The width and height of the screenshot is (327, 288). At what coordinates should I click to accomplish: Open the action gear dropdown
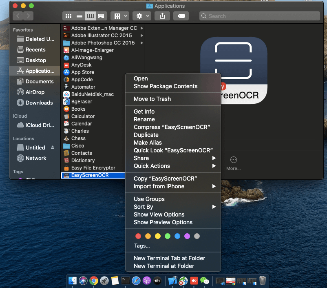click(142, 16)
